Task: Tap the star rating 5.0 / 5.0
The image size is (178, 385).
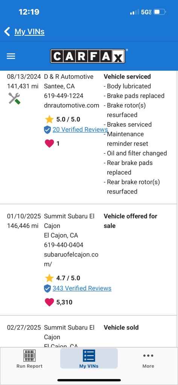Action: [62, 119]
